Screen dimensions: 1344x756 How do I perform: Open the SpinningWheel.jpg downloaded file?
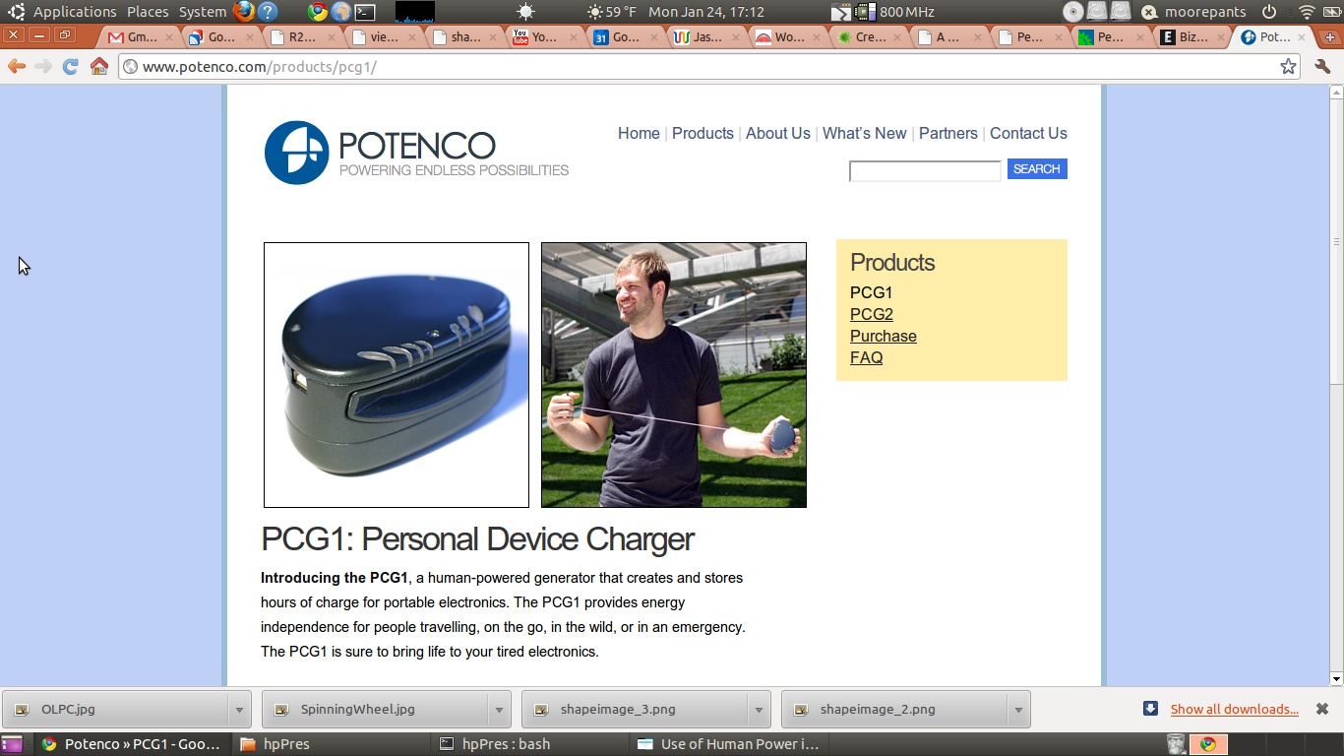(x=376, y=709)
